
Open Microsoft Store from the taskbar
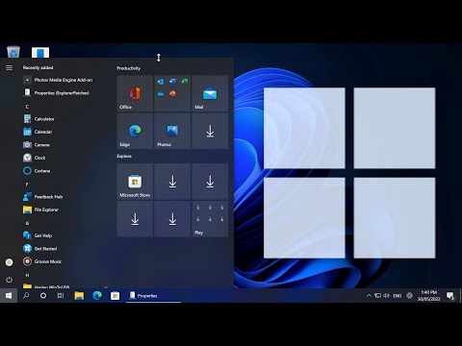[x=115, y=296]
